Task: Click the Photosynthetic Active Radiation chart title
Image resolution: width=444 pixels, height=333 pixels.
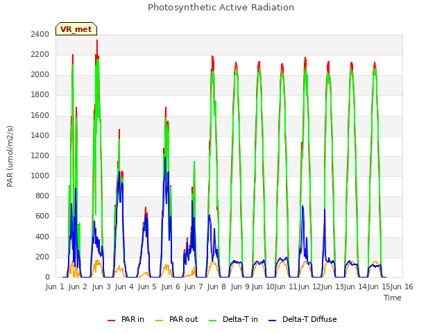Action: click(x=221, y=8)
